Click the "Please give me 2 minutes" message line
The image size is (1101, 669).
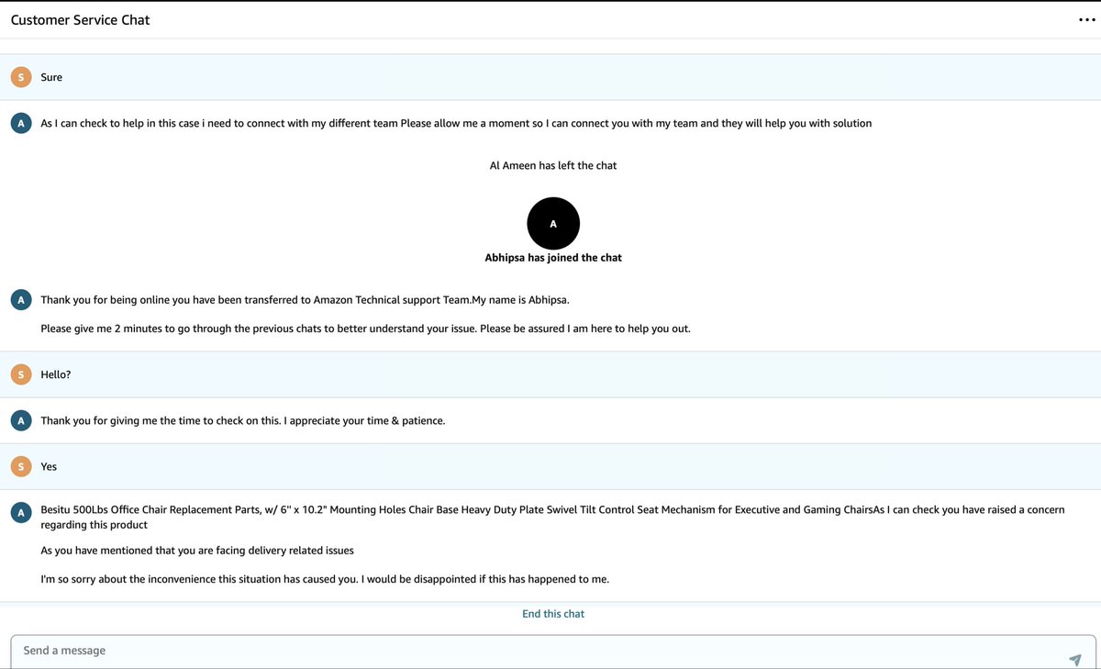click(x=365, y=329)
